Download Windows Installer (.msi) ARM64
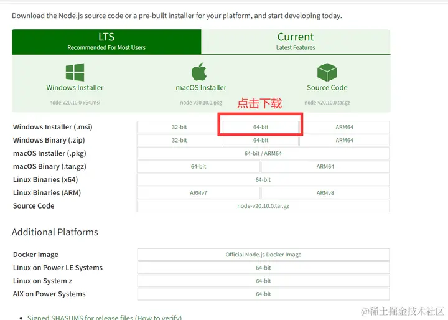Viewport: 448px width, 320px height. click(x=344, y=127)
